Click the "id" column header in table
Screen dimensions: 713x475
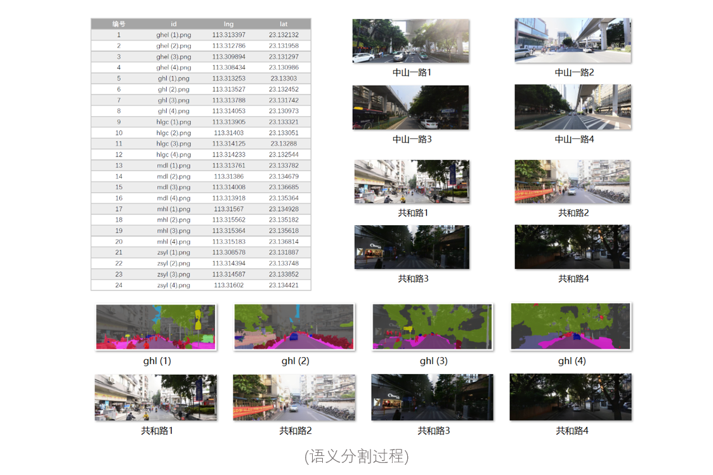[x=173, y=24]
